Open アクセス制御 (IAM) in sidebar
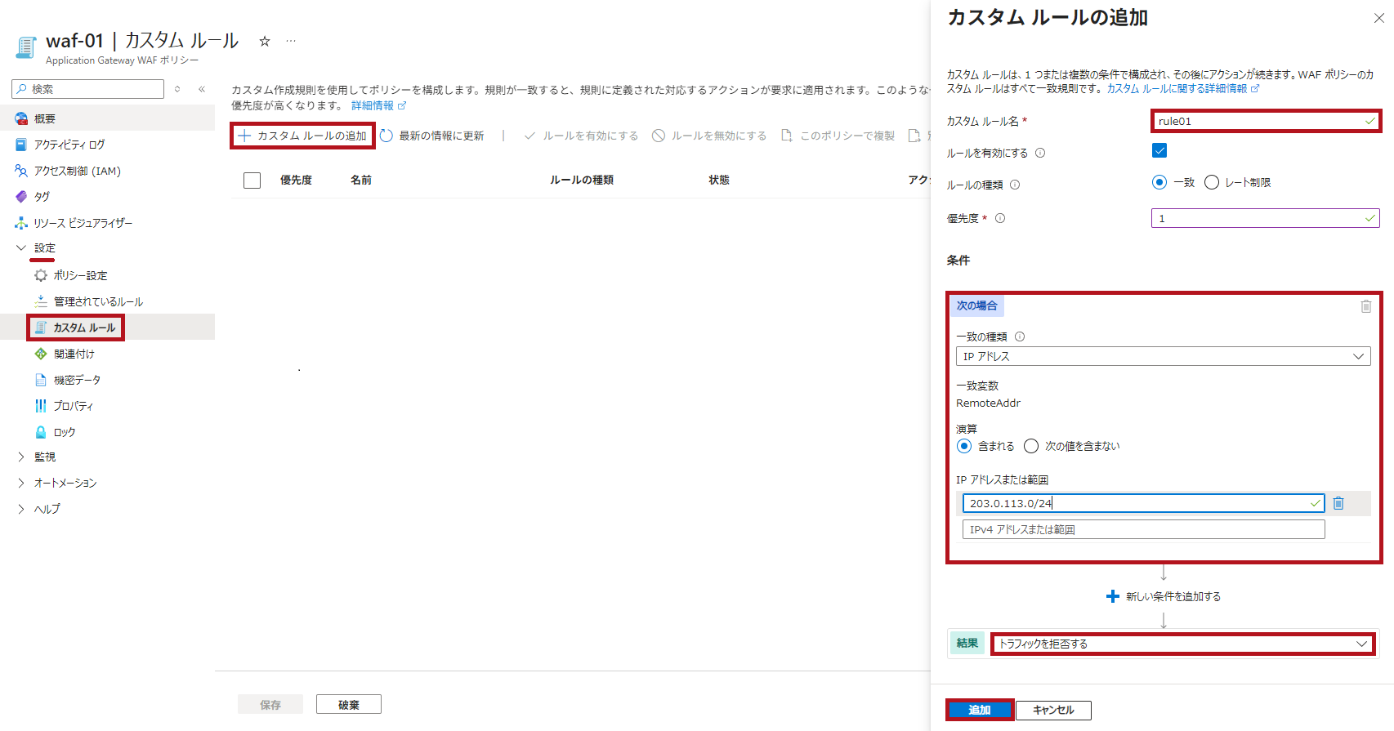1394x731 pixels. coord(77,171)
